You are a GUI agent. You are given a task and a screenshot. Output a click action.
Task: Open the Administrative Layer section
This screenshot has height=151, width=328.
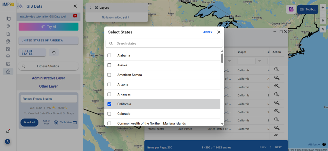coord(48,78)
